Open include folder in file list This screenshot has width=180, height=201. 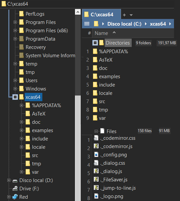point(107,85)
